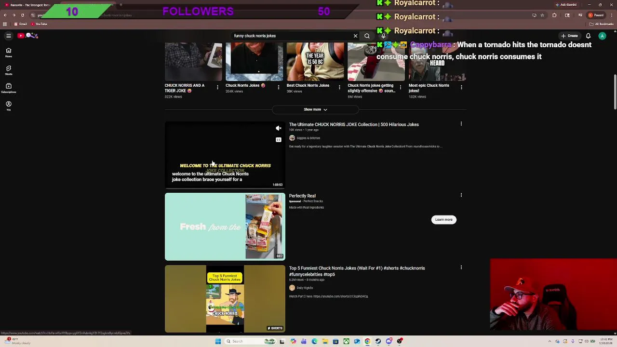617x347 pixels.
Task: Open Shorts in the YouTube sidebar
Action: [9, 70]
